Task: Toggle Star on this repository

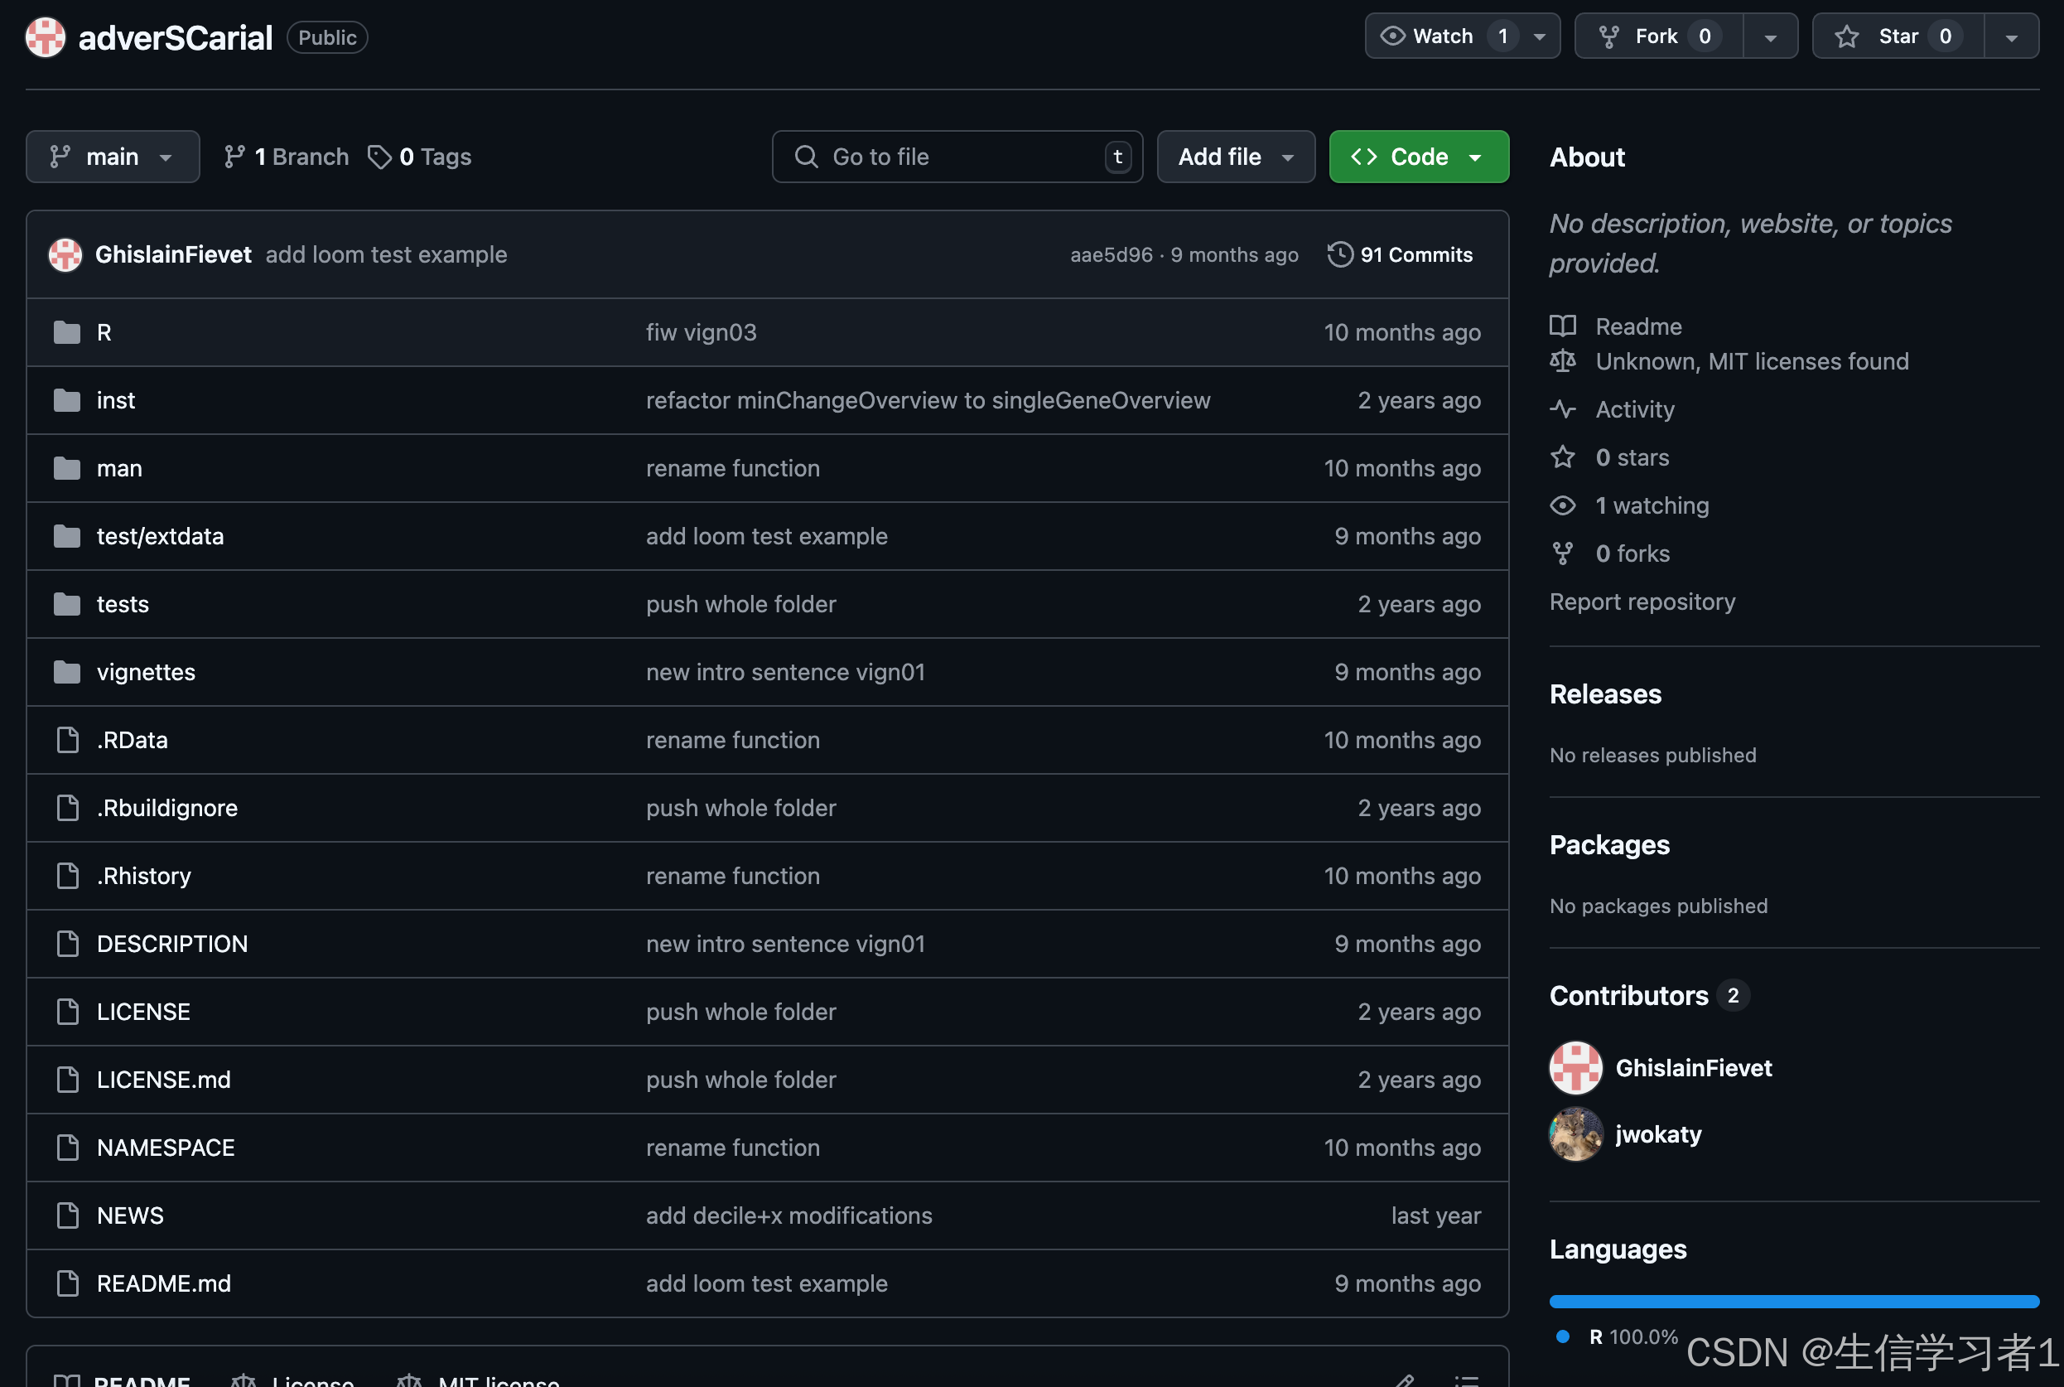Action: click(1897, 36)
